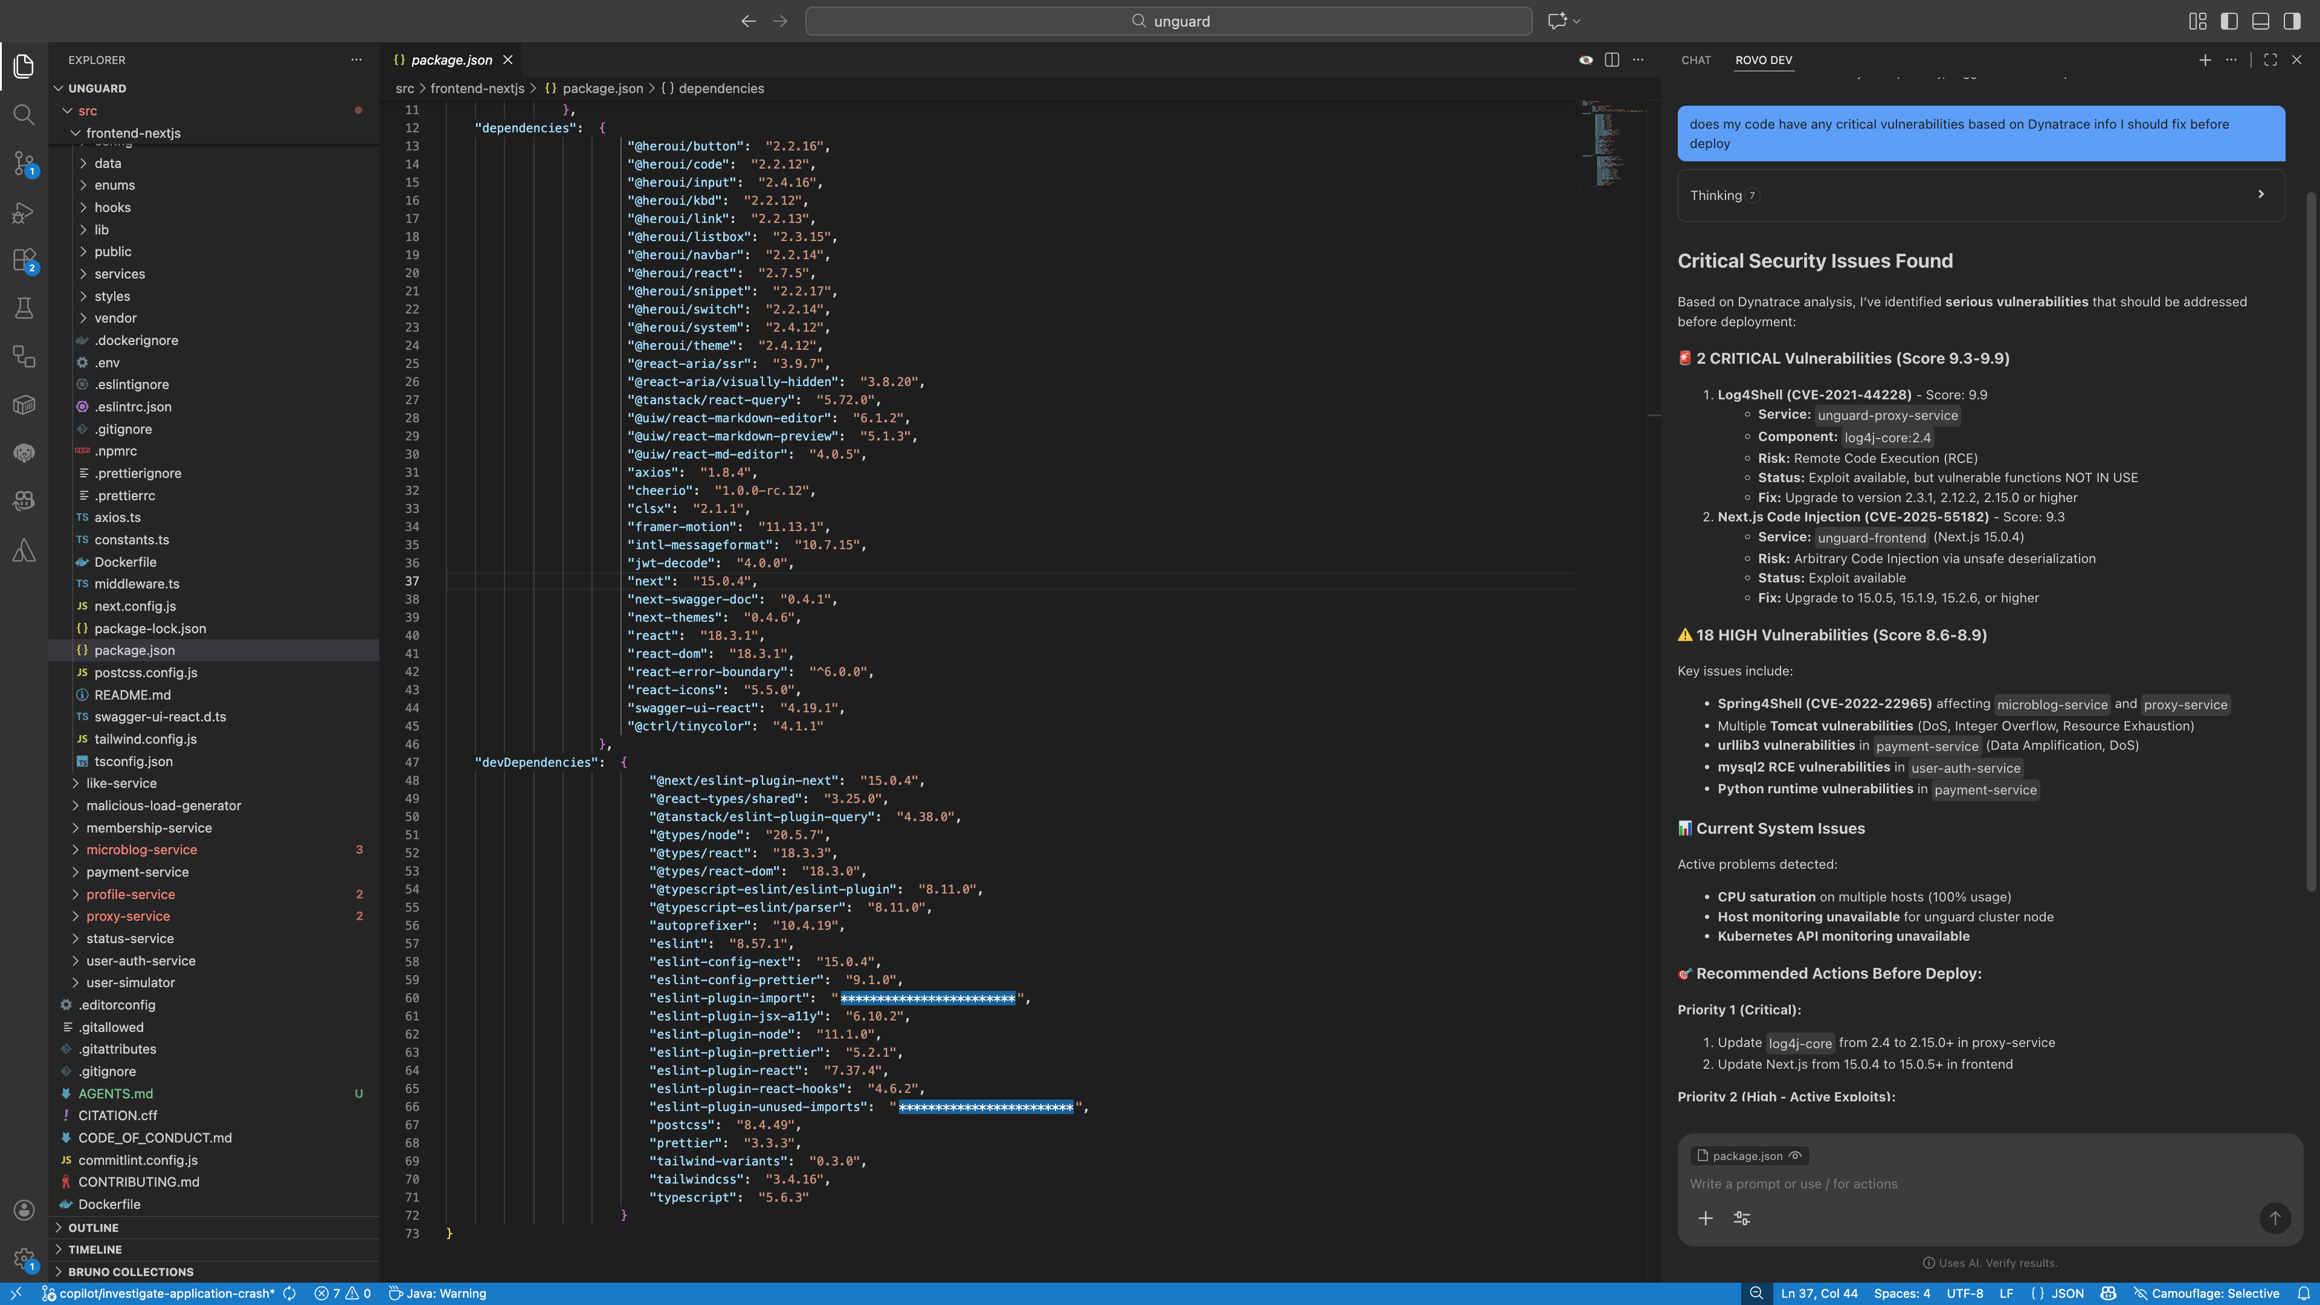
Task: Click the plus icon in prompt box
Action: tap(1705, 1217)
